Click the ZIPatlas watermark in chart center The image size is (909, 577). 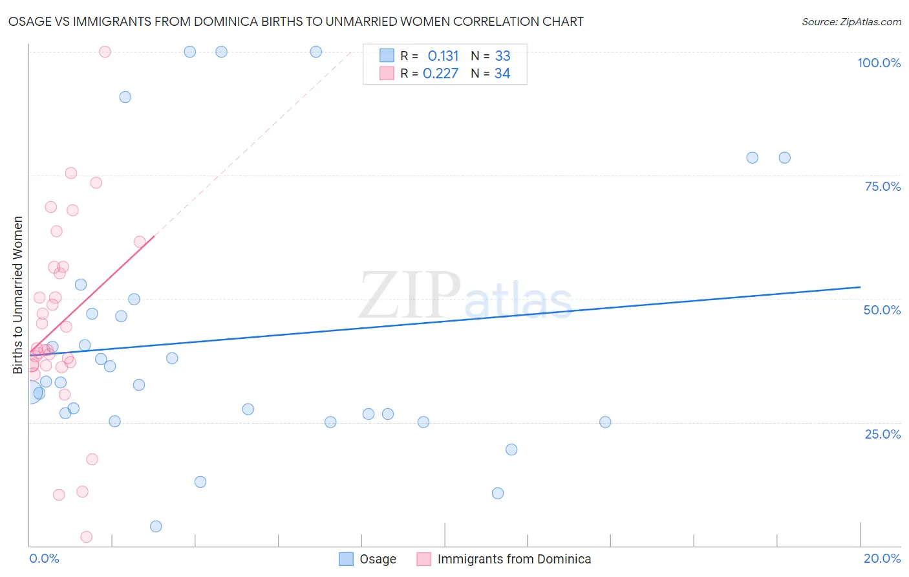click(x=465, y=296)
